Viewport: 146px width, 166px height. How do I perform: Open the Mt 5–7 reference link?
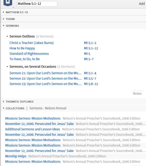(x=89, y=59)
